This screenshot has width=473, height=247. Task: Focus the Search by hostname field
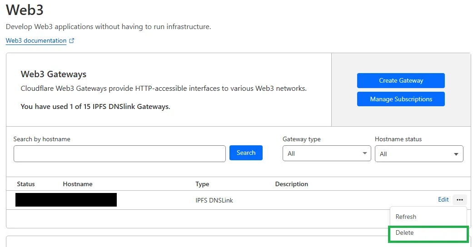[119, 154]
